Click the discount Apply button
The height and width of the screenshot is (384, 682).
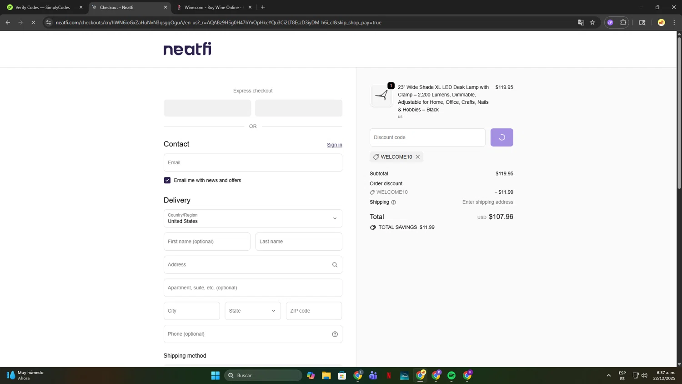[x=501, y=137]
